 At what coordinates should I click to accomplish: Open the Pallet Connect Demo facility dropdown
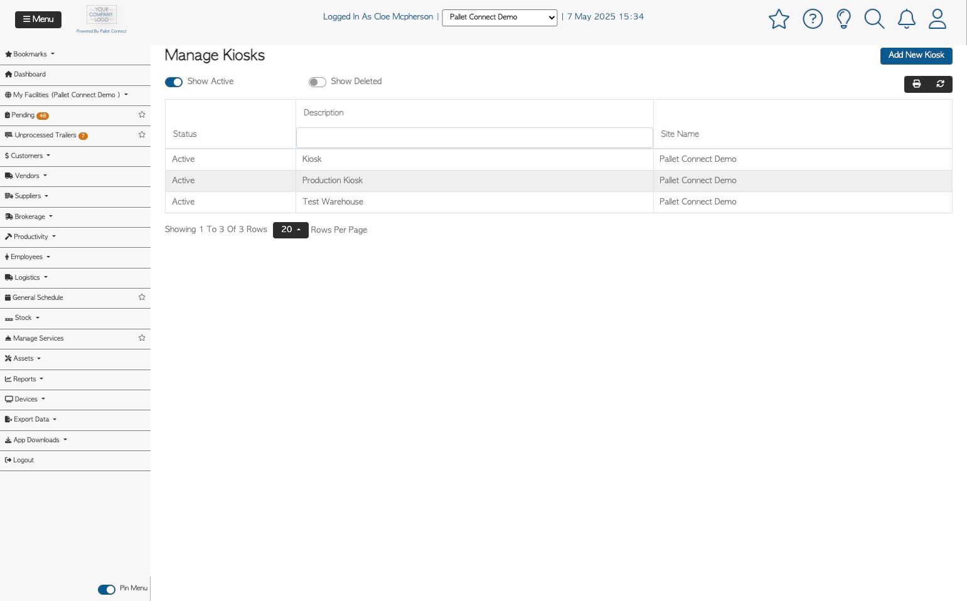coord(500,18)
